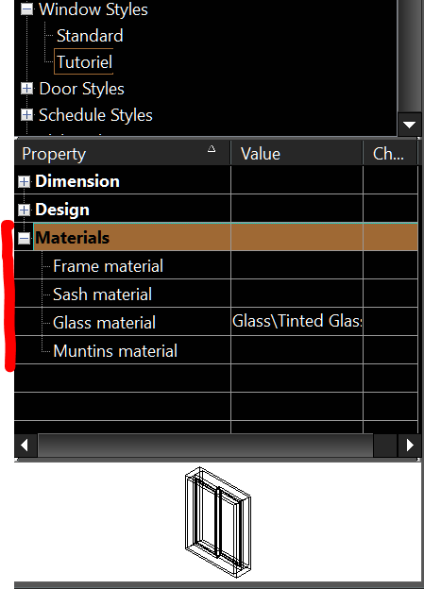Click the tree vertical scrollbar track

click(x=409, y=57)
